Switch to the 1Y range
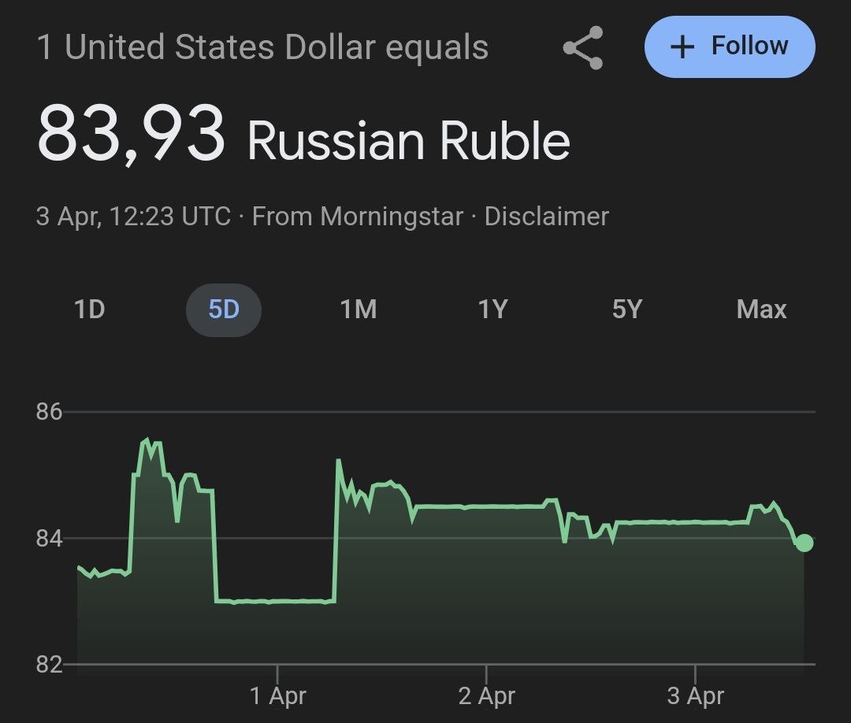 click(492, 310)
